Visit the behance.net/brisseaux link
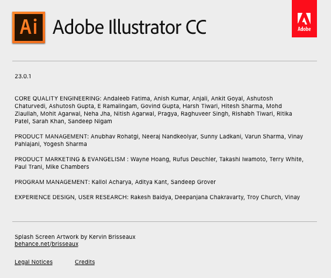 pos(46,244)
